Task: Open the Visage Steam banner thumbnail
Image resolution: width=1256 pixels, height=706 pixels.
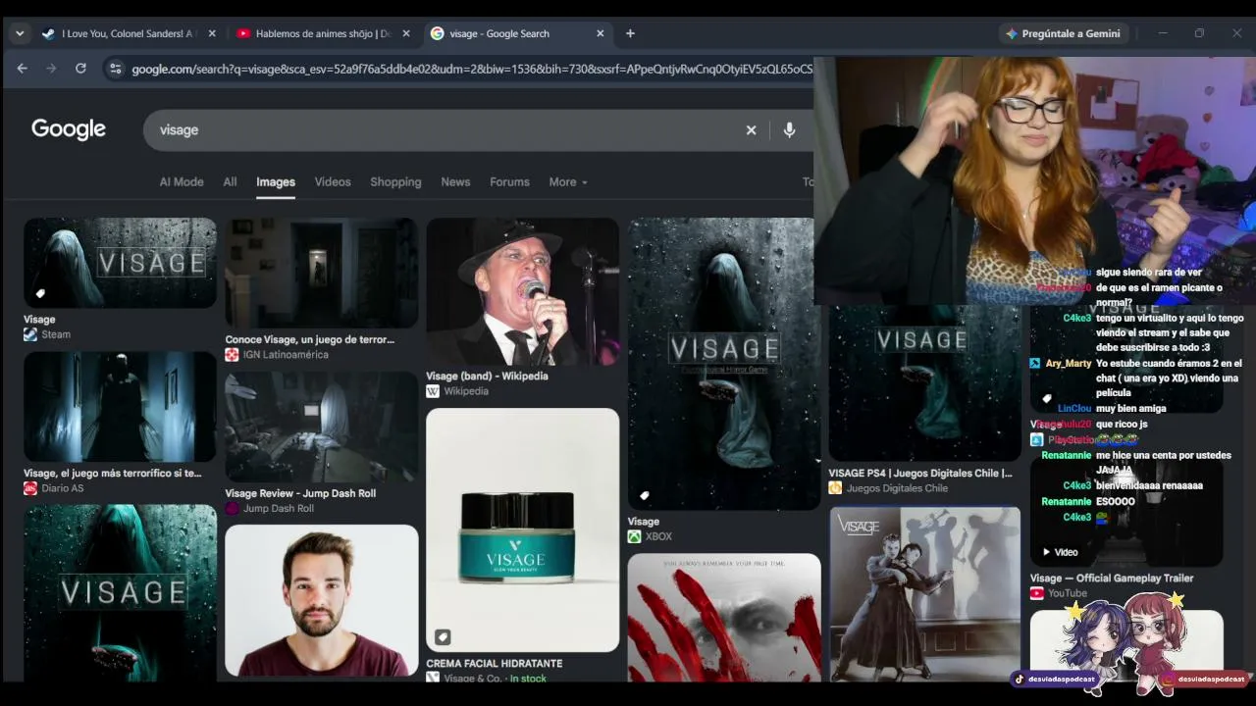Action: 120,263
